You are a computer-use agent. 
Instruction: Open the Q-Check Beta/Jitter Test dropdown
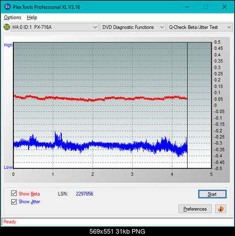point(199,27)
